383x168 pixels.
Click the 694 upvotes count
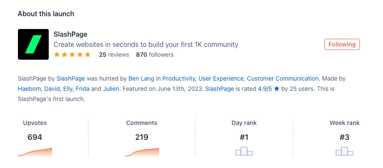pos(35,137)
